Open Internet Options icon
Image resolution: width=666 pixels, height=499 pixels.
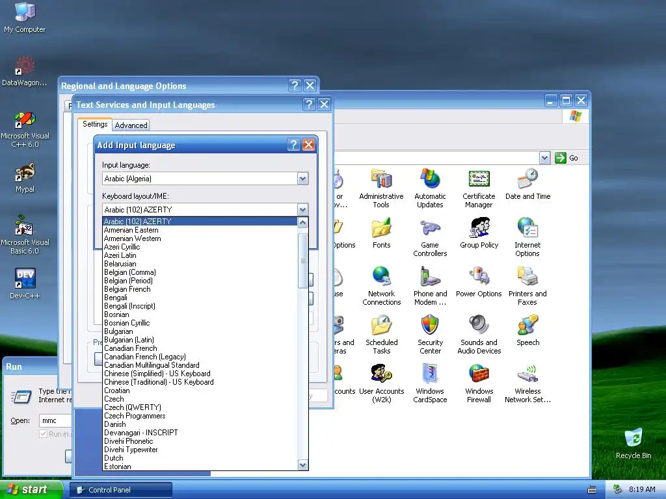[x=527, y=237]
